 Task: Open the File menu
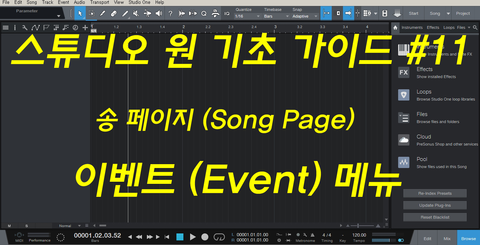tap(6, 2)
